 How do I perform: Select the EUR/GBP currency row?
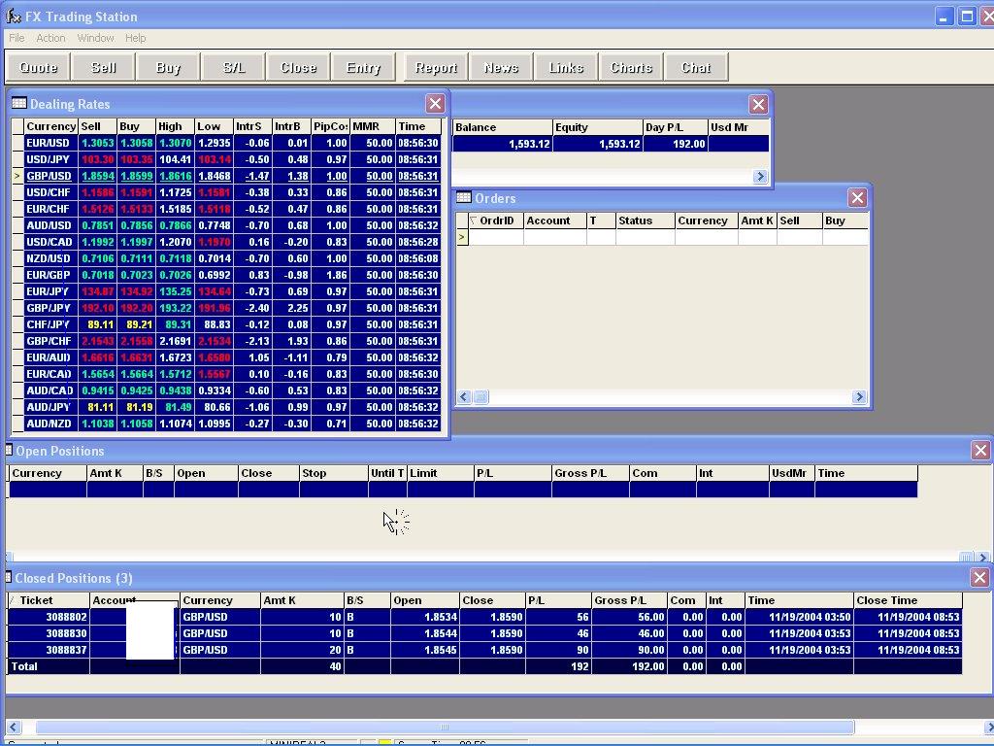tap(232, 275)
